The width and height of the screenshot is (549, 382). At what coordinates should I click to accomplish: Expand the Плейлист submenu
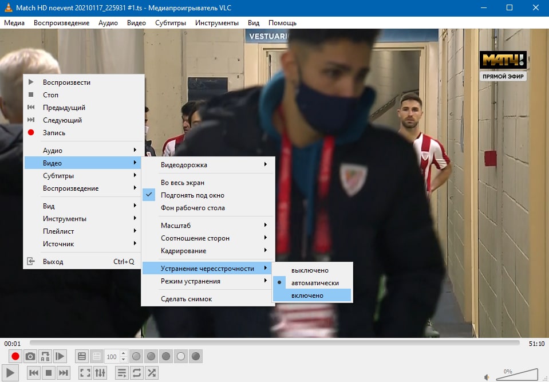coord(84,231)
